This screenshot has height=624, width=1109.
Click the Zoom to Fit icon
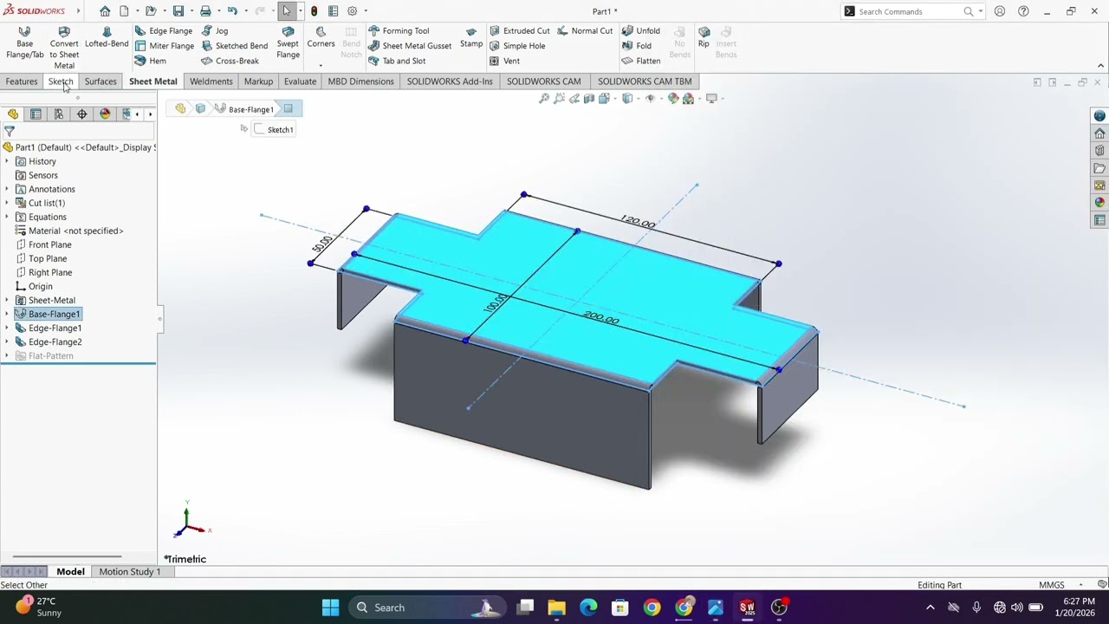544,99
